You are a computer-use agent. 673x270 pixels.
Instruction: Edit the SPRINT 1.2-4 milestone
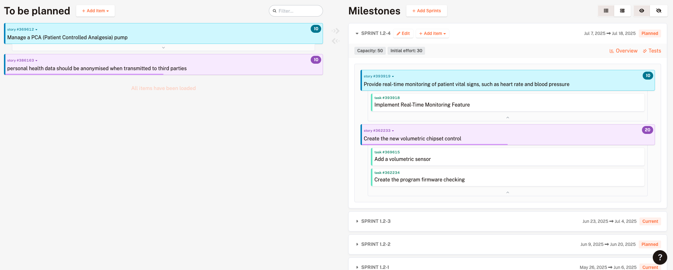403,33
